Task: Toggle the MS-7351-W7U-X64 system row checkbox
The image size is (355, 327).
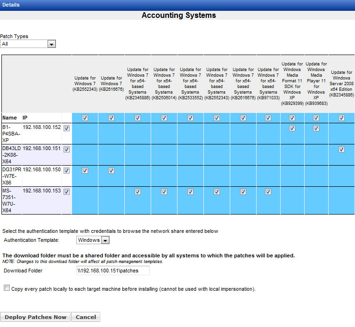Action: (x=66, y=191)
